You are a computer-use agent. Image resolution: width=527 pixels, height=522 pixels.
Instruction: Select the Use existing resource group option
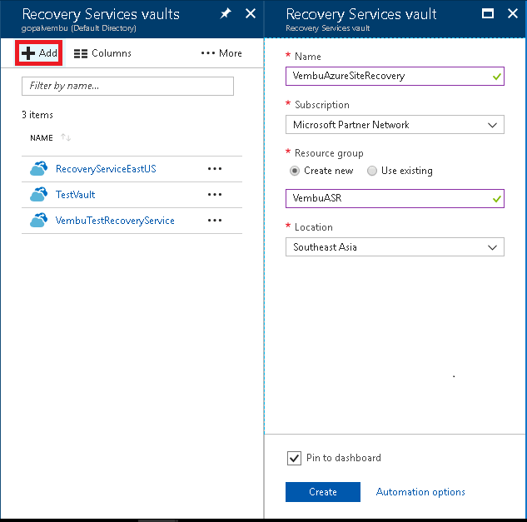(x=371, y=171)
